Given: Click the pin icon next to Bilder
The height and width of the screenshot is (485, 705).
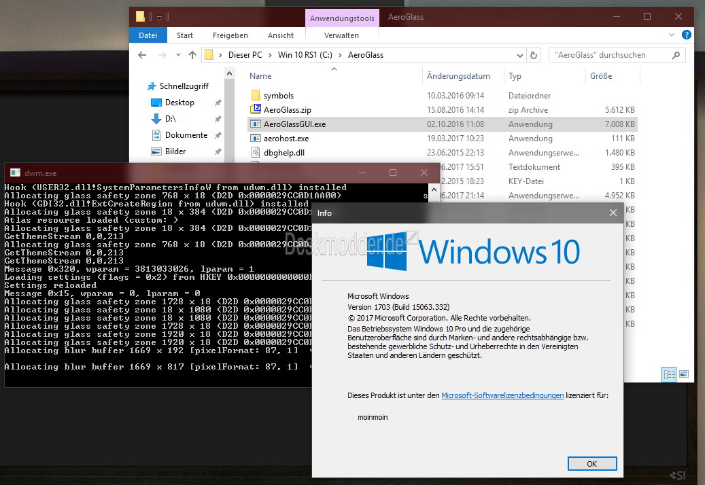Looking at the screenshot, I should point(218,151).
